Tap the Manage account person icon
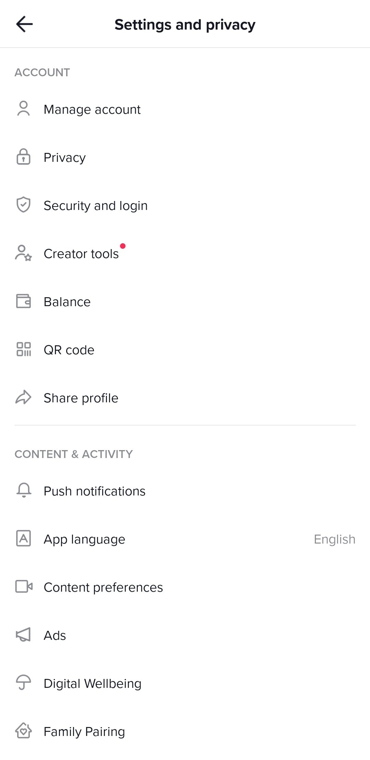The height and width of the screenshot is (760, 370). [x=23, y=109]
